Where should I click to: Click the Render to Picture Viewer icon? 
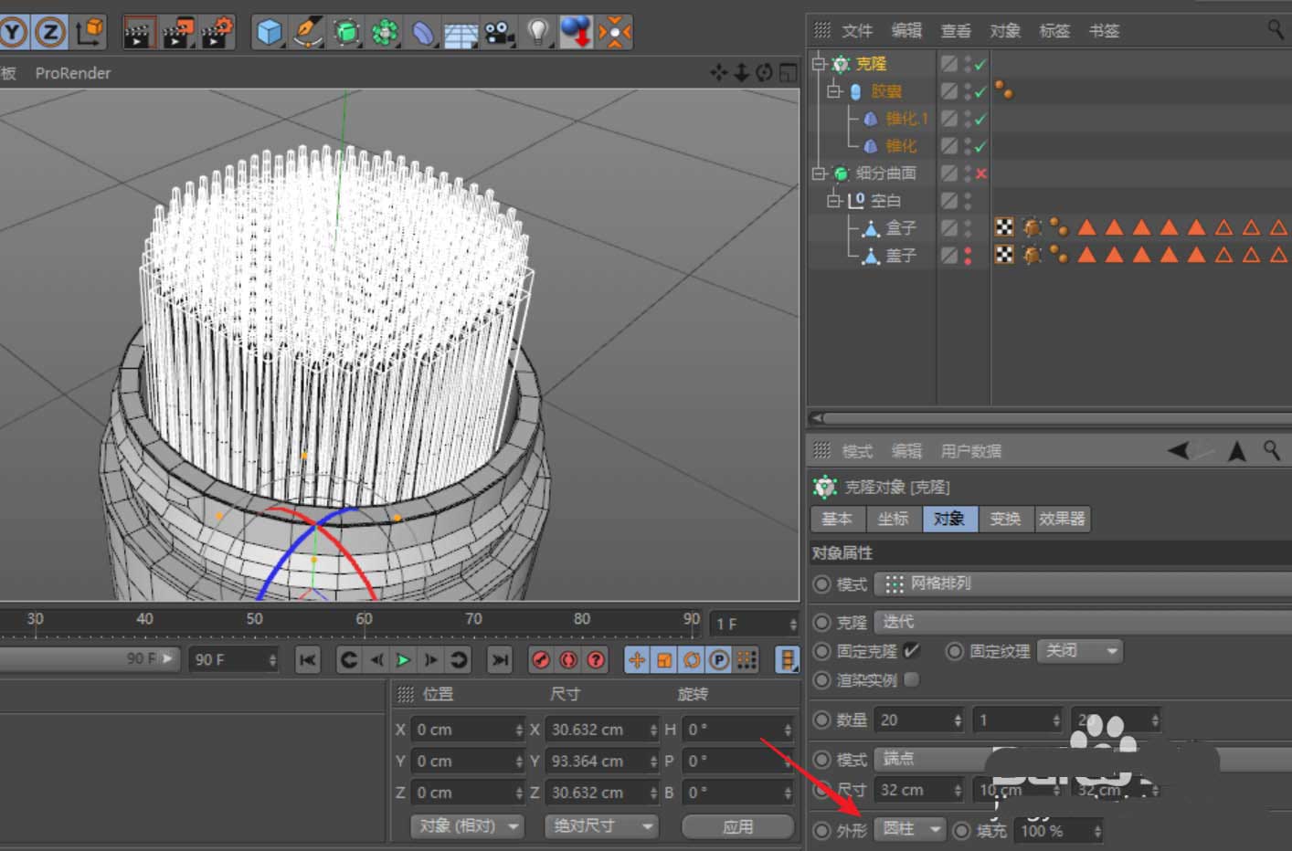[178, 33]
